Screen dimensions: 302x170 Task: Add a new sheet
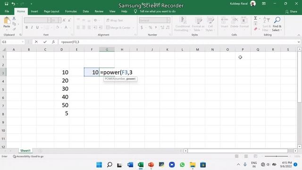tap(41, 151)
